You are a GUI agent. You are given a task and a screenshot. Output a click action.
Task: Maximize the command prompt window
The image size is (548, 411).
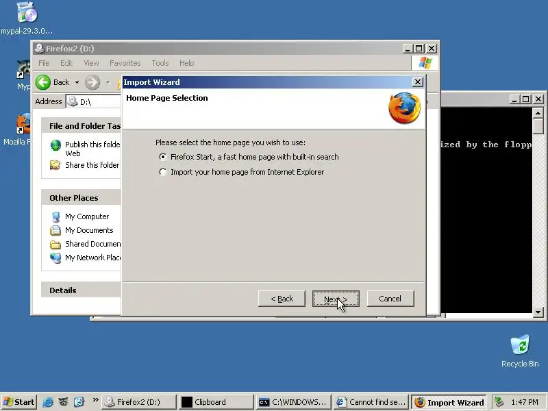pyautogui.click(x=525, y=99)
